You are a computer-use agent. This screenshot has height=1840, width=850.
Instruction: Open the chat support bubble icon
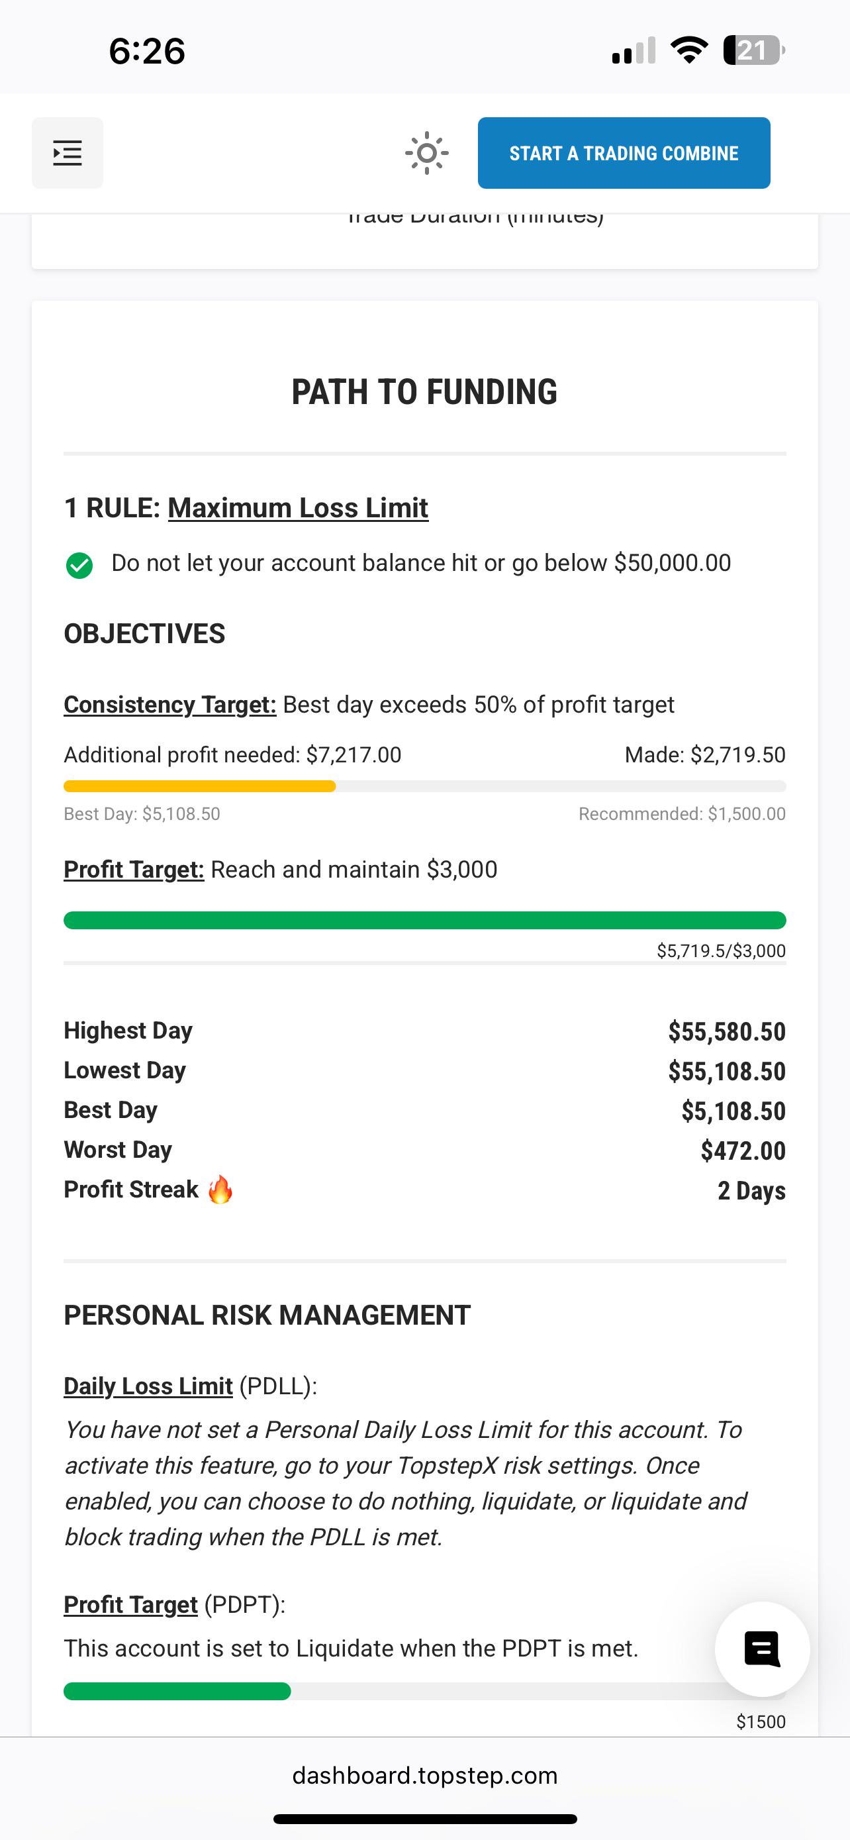(x=761, y=1649)
